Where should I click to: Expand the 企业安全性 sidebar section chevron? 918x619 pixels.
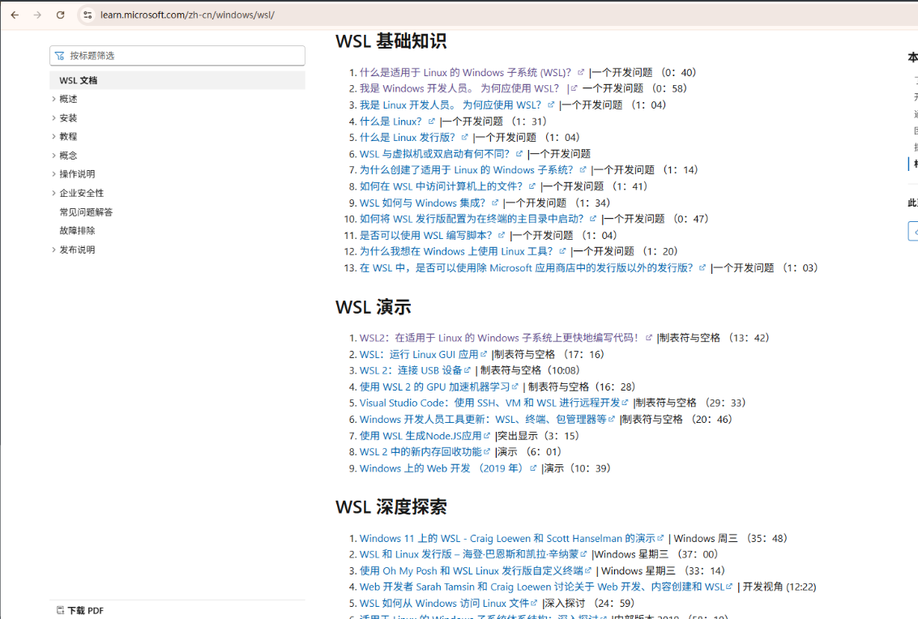[53, 193]
